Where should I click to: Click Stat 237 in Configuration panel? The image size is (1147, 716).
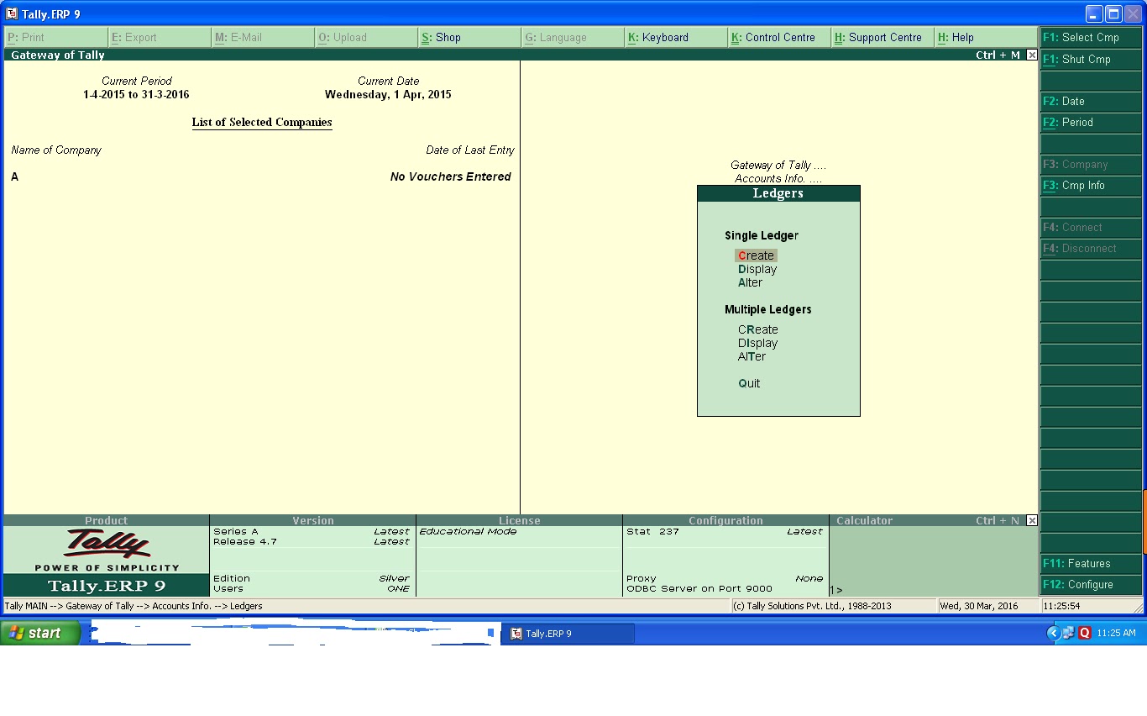pyautogui.click(x=652, y=531)
